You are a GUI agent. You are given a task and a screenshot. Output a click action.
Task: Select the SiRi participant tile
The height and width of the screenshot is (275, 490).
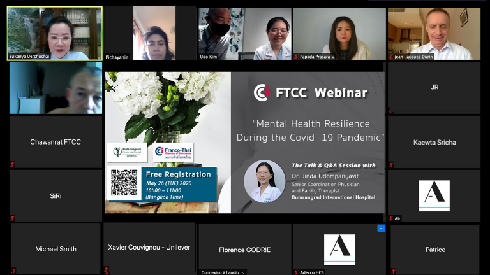tap(55, 195)
